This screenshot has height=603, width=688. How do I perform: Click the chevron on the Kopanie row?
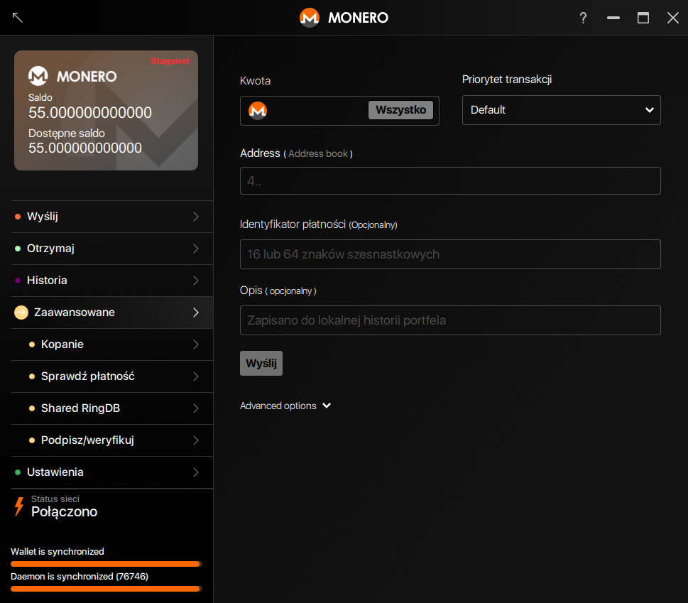[x=196, y=344]
